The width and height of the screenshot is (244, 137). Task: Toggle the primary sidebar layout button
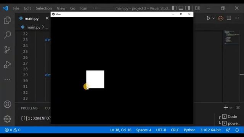click(174, 8)
